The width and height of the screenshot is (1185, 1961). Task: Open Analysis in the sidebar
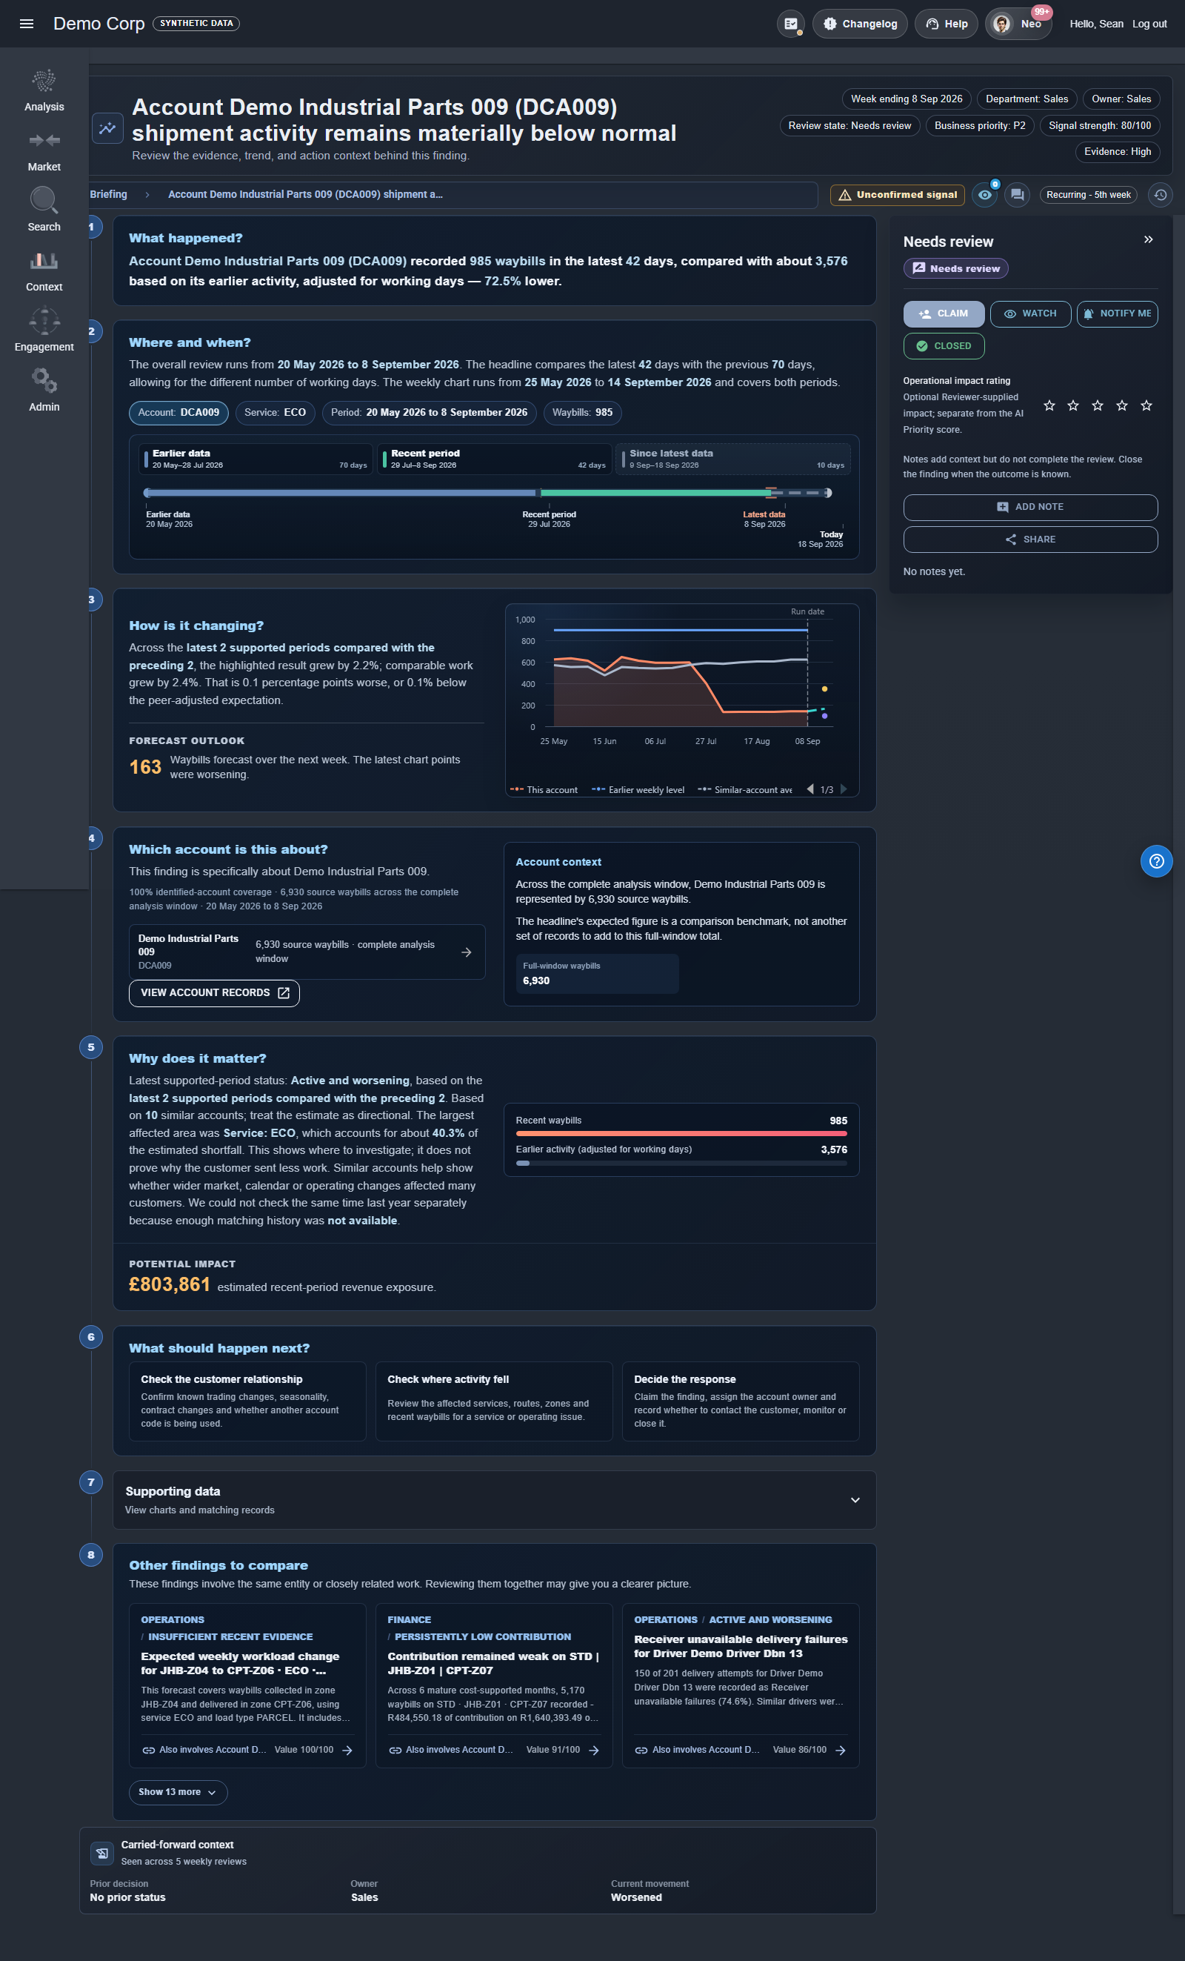pyautogui.click(x=44, y=90)
